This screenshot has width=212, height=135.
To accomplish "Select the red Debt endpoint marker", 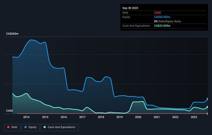I will pos(208,114).
